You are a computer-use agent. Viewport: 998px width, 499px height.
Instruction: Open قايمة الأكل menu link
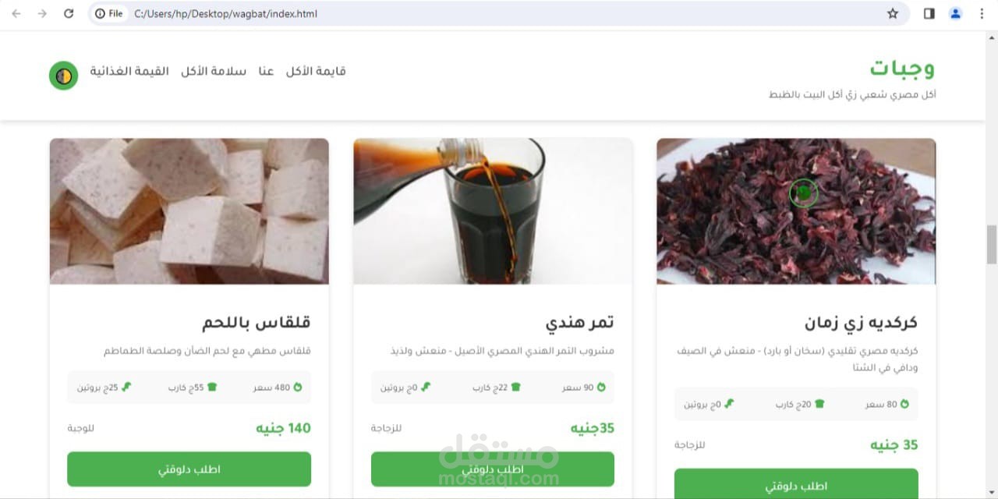[316, 71]
